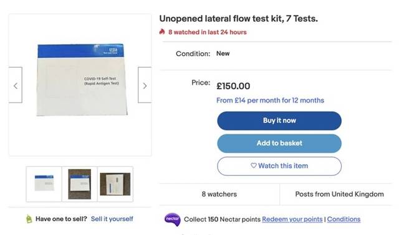Screen dimensions: 404x235
Task: Click the flame watched-count icon
Action: pos(162,32)
